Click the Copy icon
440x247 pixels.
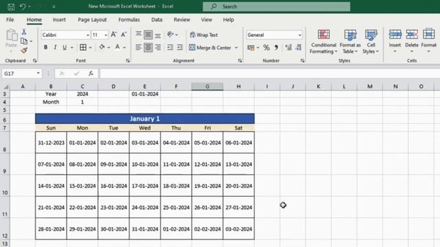coord(24,41)
